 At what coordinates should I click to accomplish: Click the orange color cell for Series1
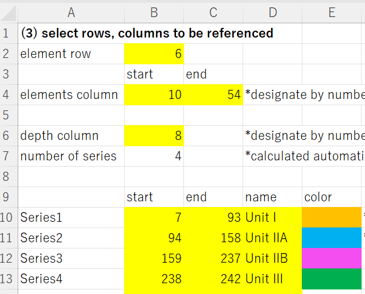332,217
